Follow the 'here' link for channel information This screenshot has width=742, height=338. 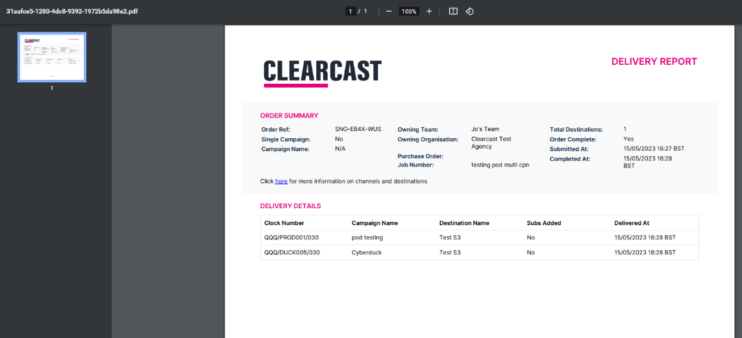point(281,181)
